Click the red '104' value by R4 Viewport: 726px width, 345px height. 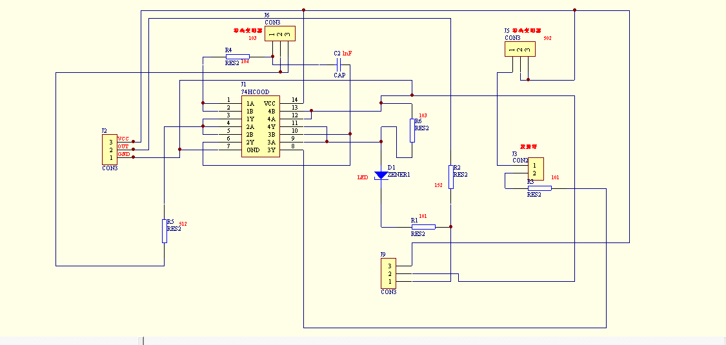click(x=245, y=61)
